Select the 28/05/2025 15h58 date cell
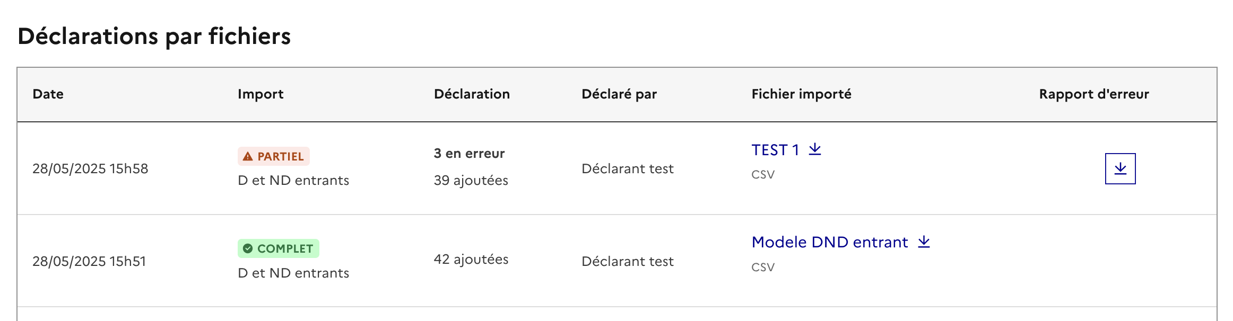Screen dimensions: 1233x321 [x=90, y=169]
